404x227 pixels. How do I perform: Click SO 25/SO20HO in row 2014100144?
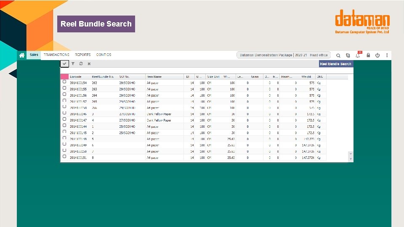[x=127, y=127]
